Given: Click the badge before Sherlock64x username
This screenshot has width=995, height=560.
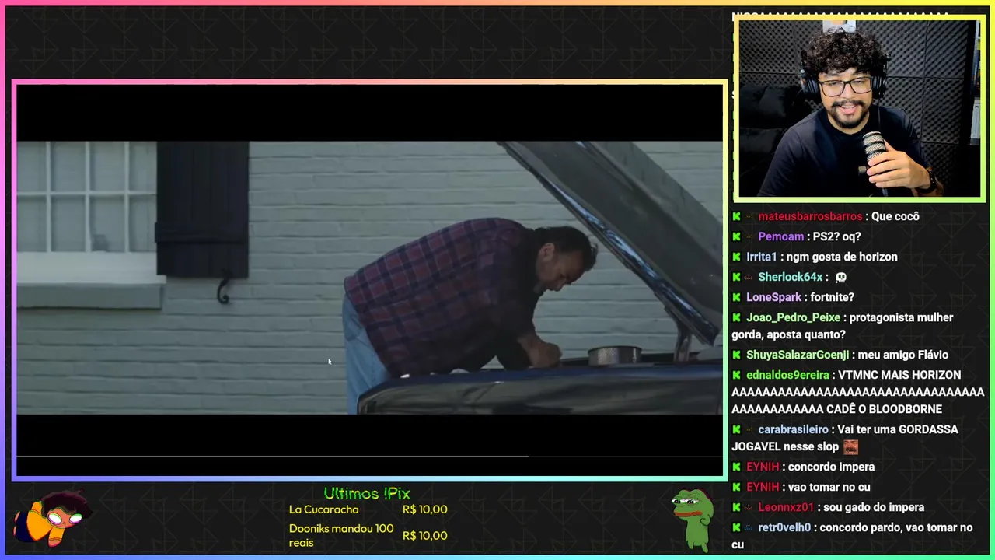Looking at the screenshot, I should 749,277.
